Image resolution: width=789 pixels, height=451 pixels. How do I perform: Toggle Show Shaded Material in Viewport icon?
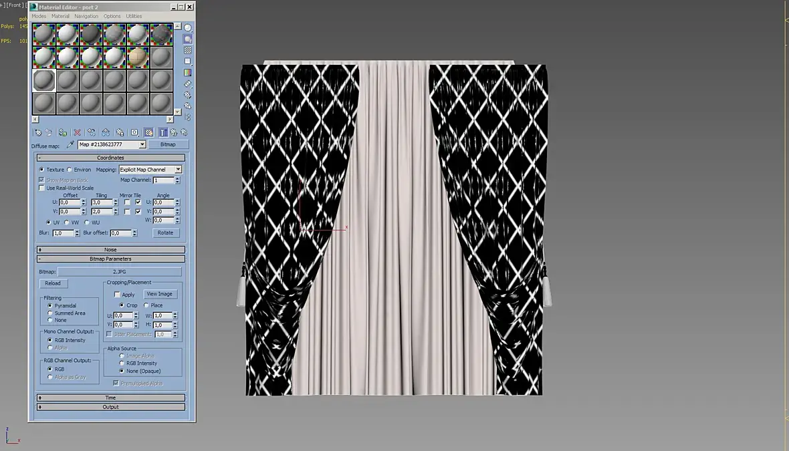[x=148, y=132]
